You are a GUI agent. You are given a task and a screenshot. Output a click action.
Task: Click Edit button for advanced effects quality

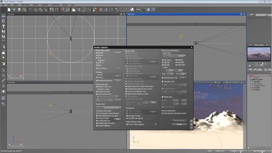click(153, 102)
